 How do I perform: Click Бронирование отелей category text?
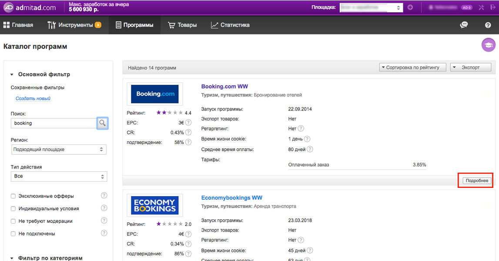(x=278, y=95)
